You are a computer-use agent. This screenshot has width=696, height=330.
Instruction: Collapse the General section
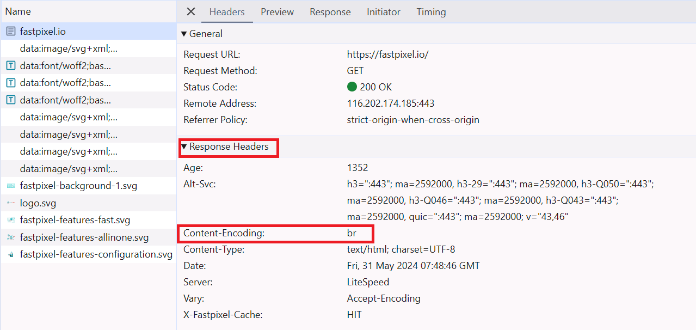(184, 34)
